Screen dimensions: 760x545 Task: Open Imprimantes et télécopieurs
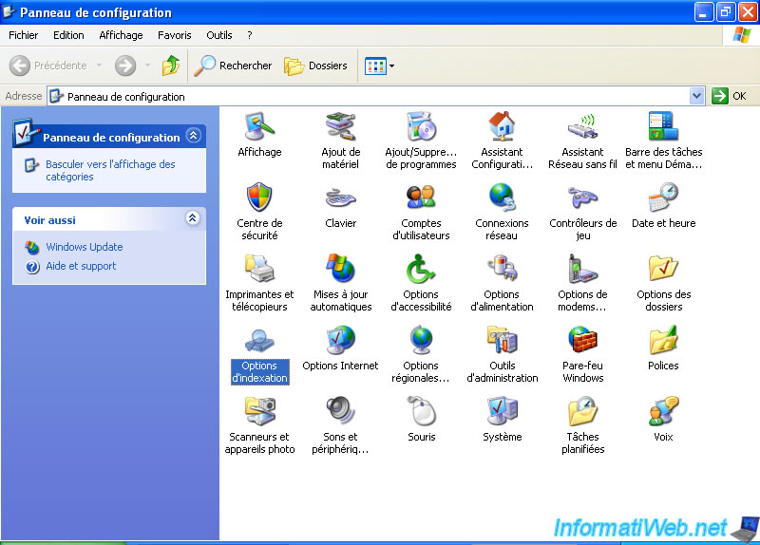click(259, 283)
